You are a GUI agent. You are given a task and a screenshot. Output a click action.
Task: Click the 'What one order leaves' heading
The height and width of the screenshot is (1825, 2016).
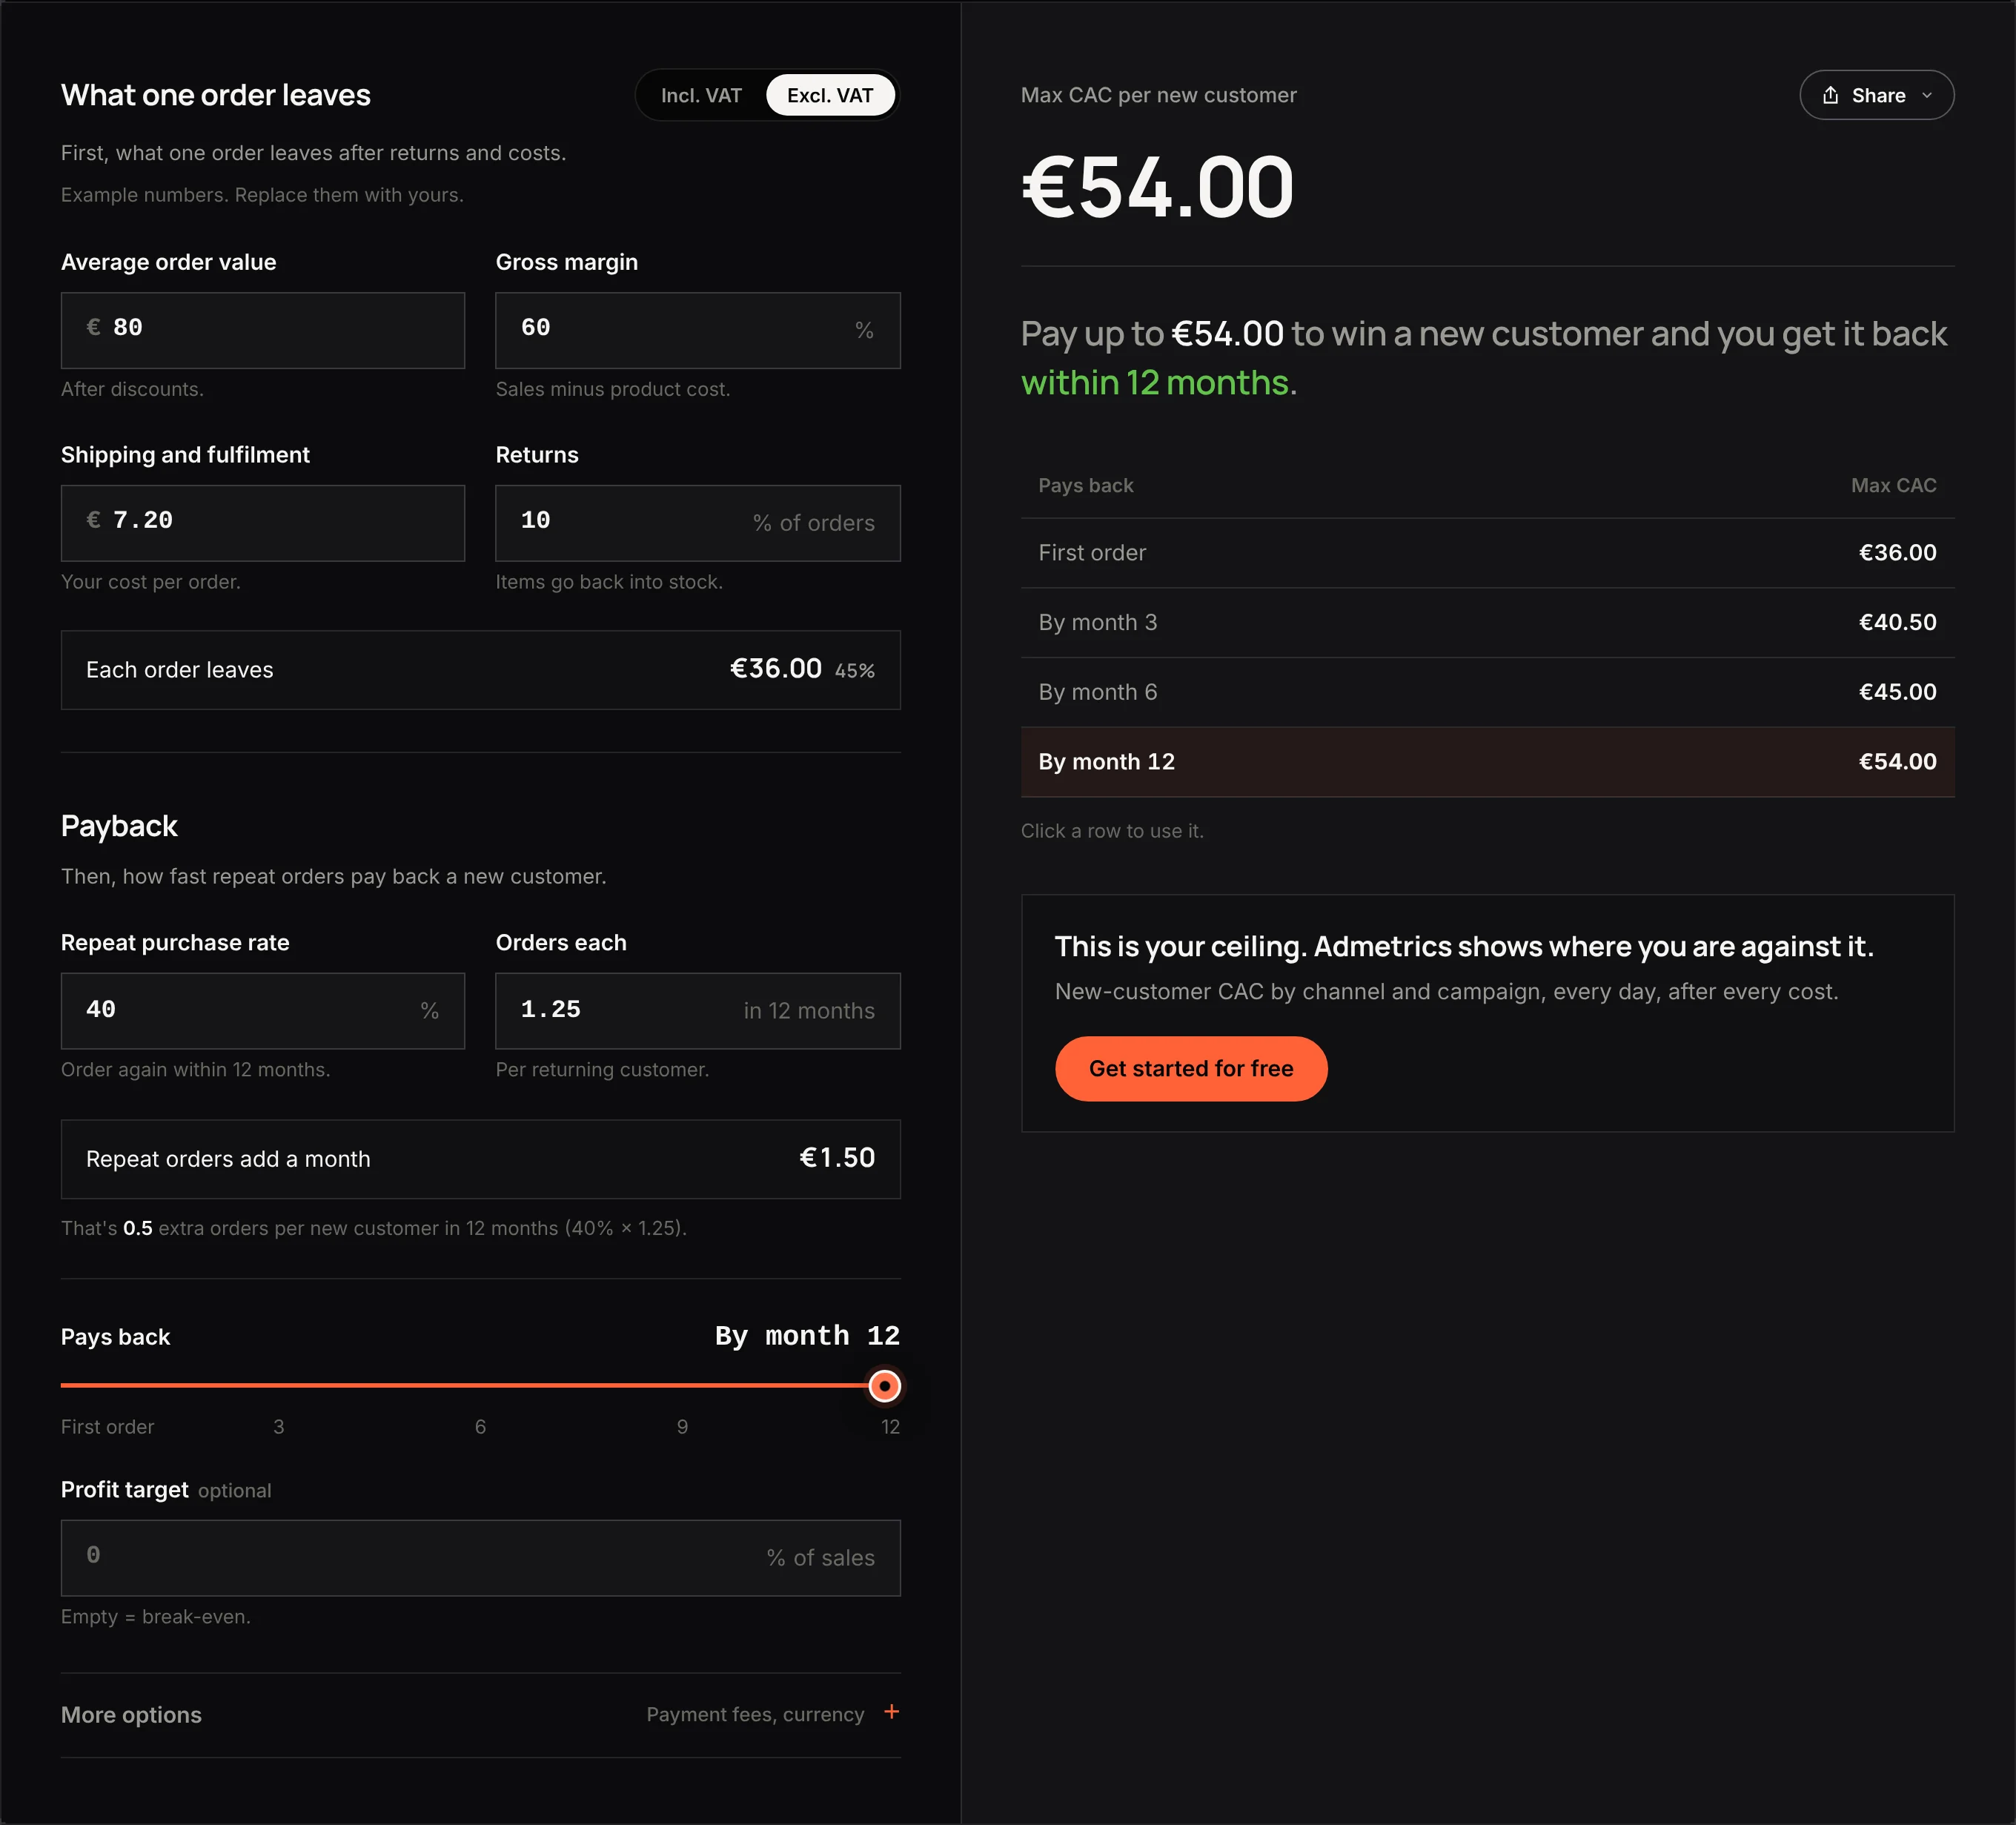click(216, 95)
